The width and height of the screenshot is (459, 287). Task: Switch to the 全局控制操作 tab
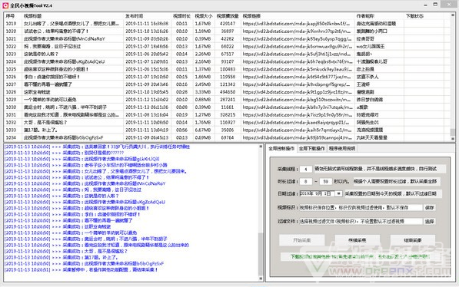point(281,148)
